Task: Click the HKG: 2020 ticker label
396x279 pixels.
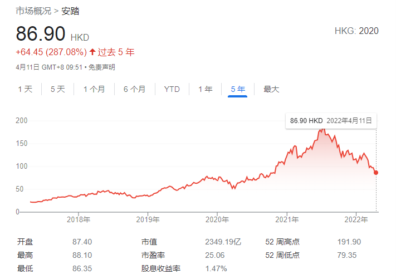Action: (356, 31)
